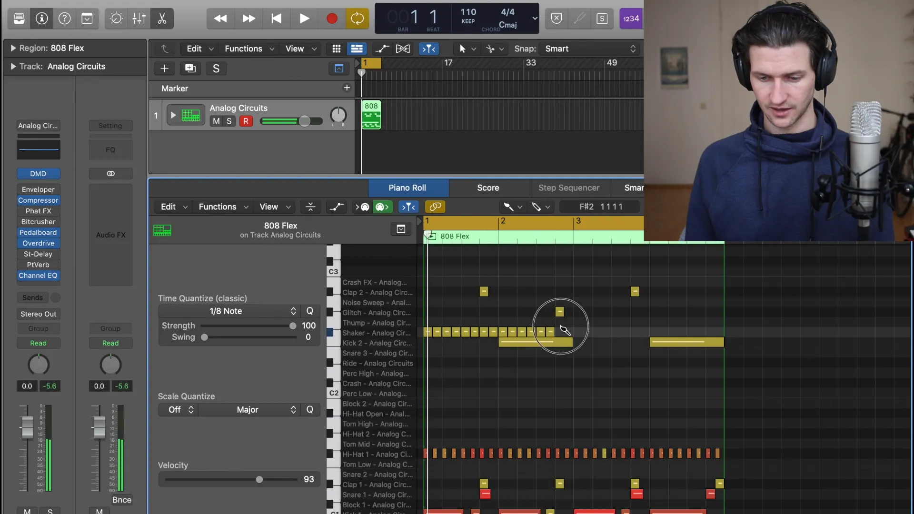Solo the Analog Circuits track
The image size is (914, 514).
click(229, 121)
